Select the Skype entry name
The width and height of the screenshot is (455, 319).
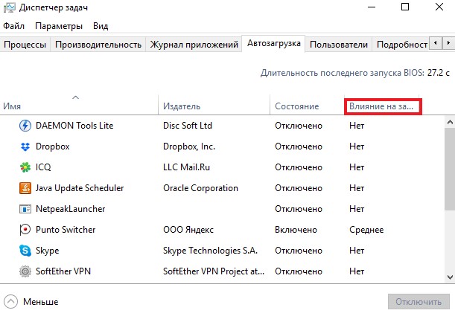[48, 251]
